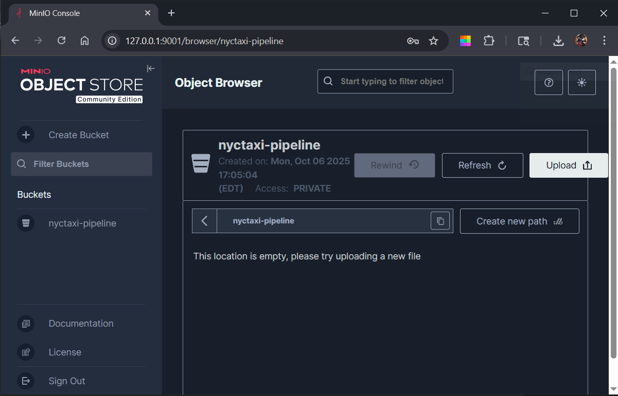Close the MinIO Console tab

[x=148, y=13]
